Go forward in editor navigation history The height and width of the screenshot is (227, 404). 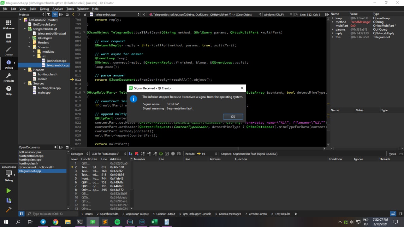tap(79, 15)
